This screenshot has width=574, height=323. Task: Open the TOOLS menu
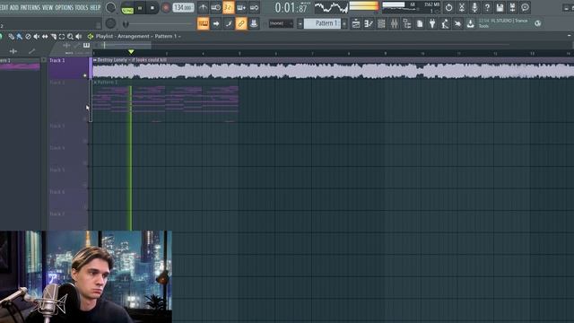[82, 7]
